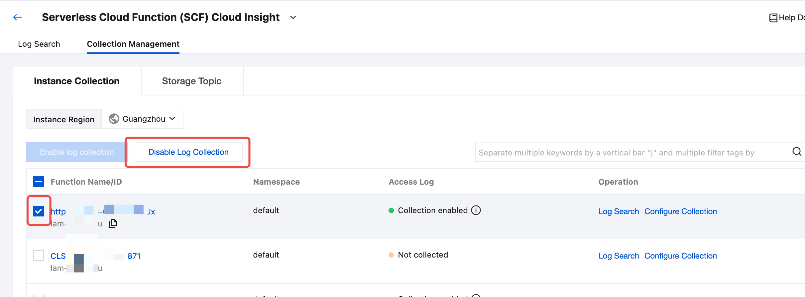Switch to the Log Search tab
This screenshot has width=805, height=297.
coord(39,44)
